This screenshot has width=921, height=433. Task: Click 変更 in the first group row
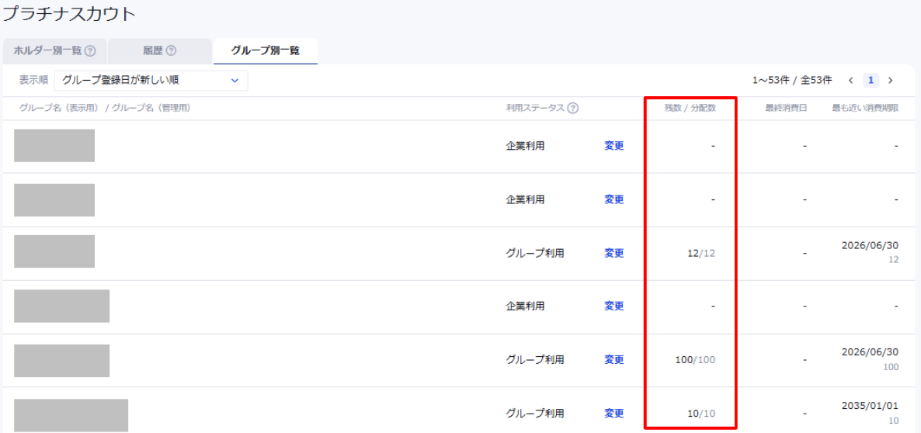[x=613, y=146]
